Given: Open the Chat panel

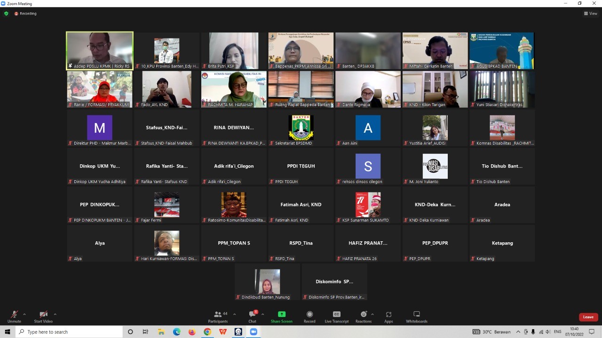Looking at the screenshot, I should point(252,317).
